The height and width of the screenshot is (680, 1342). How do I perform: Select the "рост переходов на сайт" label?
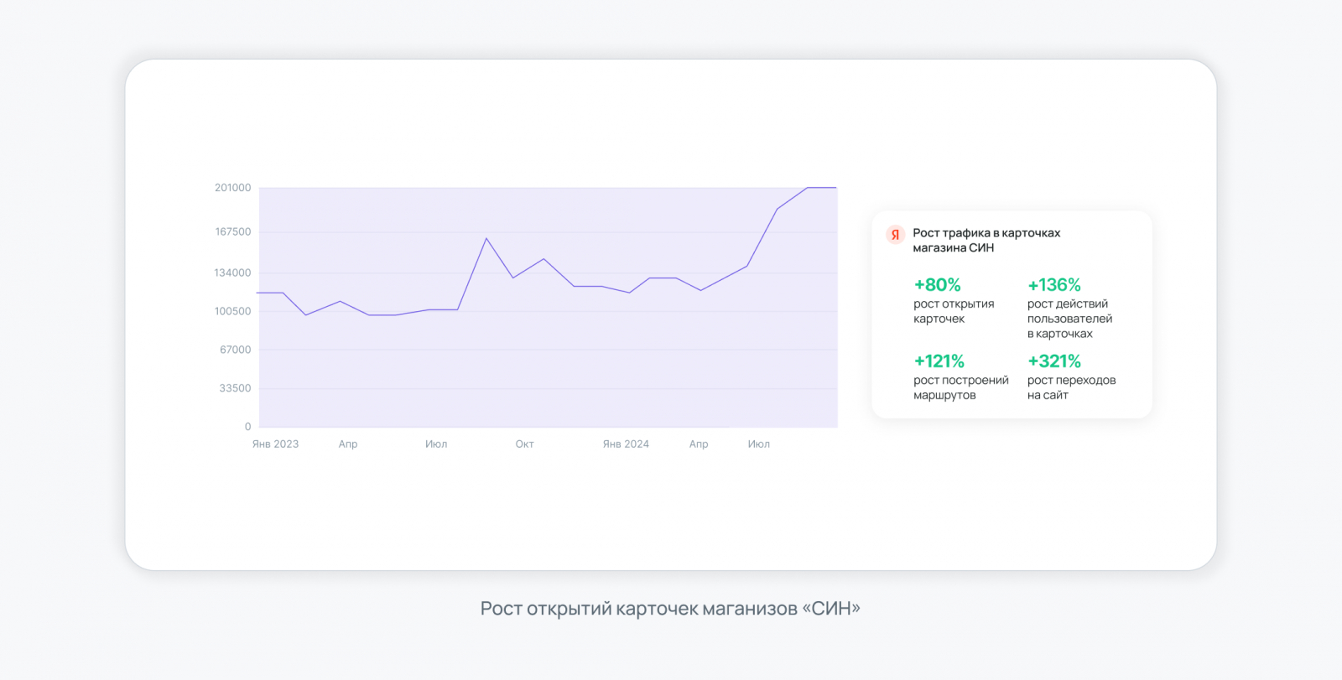click(x=1071, y=387)
